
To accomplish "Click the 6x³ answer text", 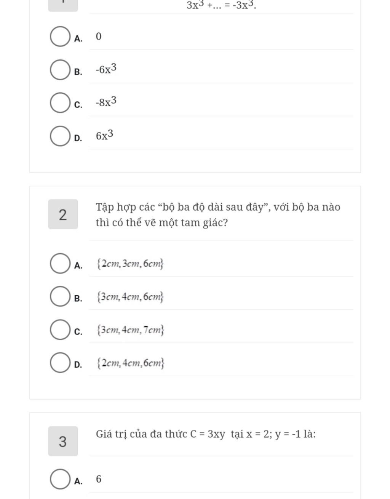I will click(x=105, y=135).
